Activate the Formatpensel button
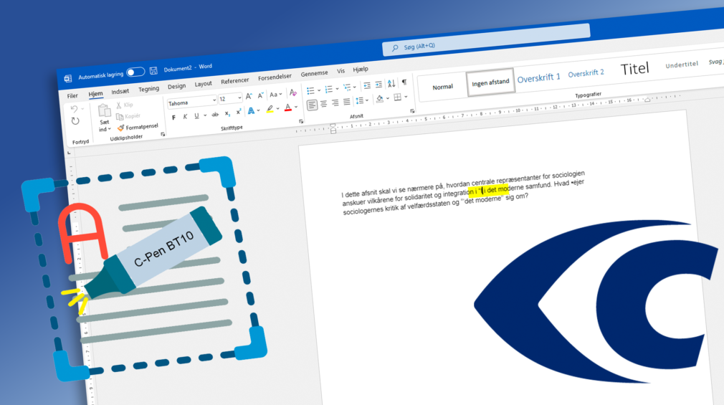724x405 pixels. [138, 127]
